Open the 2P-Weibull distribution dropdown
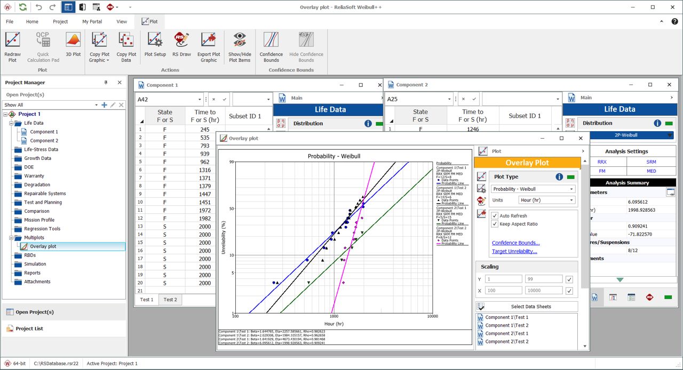 click(x=670, y=135)
